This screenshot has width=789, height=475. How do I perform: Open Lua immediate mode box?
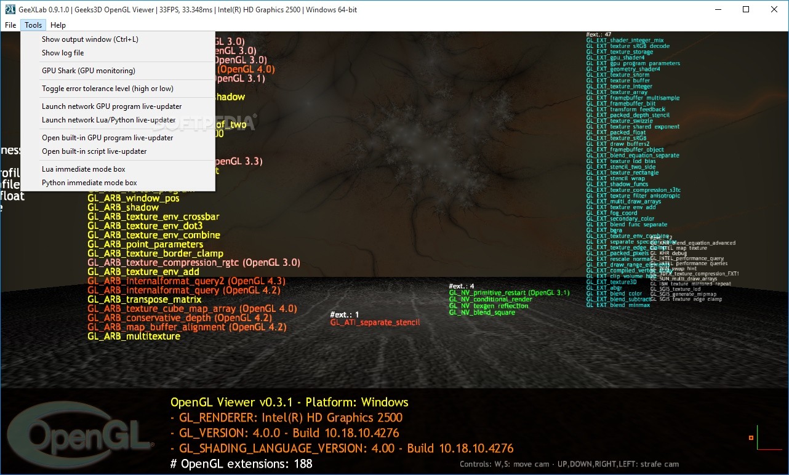tap(118, 169)
